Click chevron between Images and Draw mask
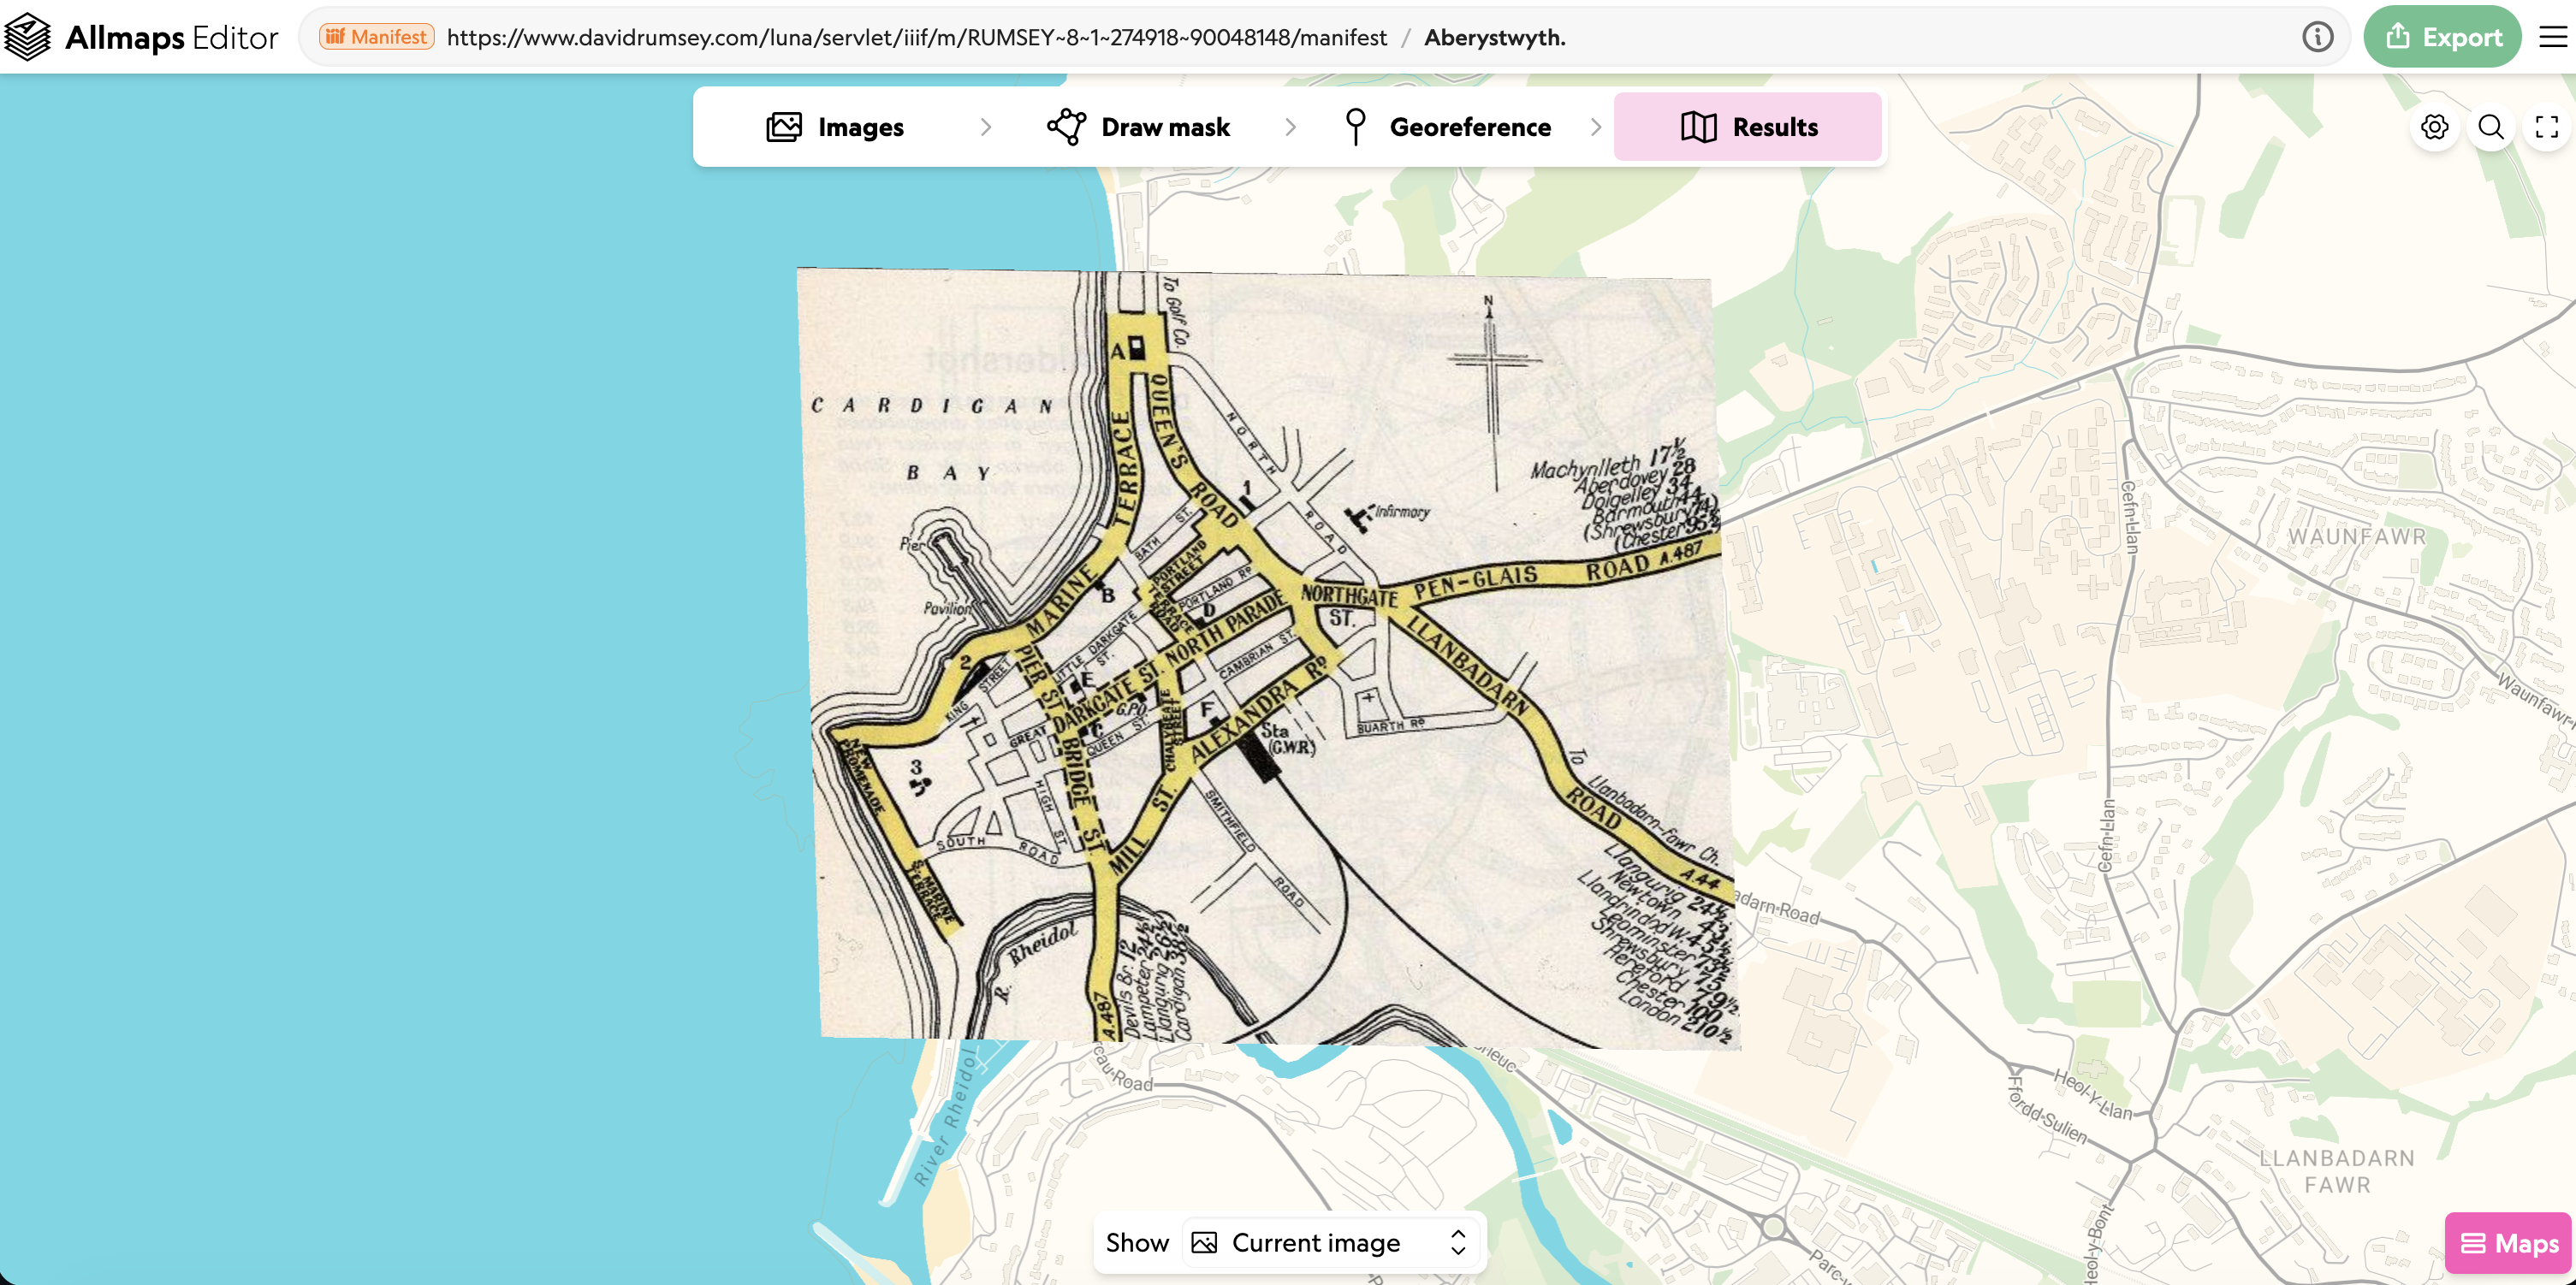The image size is (2576, 1285). pos(986,127)
